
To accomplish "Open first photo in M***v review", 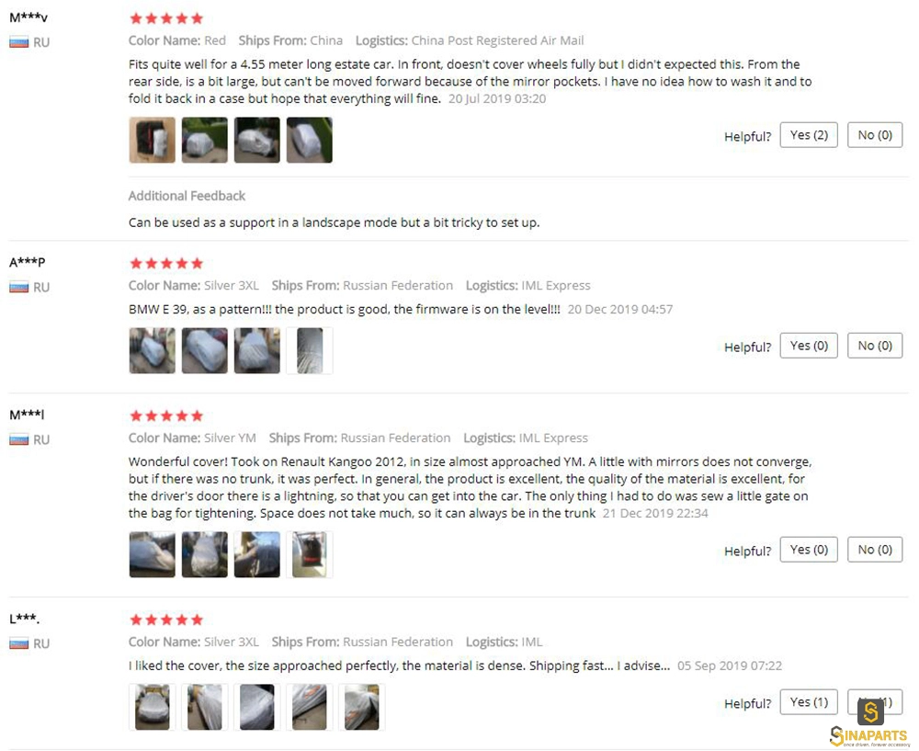I will [153, 140].
